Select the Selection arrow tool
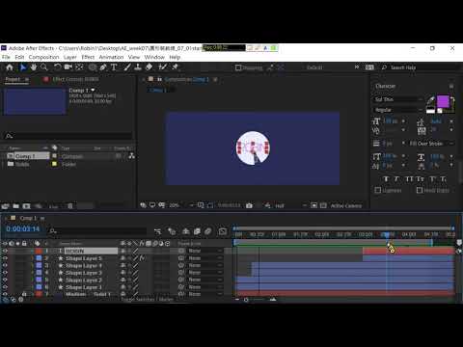463x347 pixels. pos(23,67)
